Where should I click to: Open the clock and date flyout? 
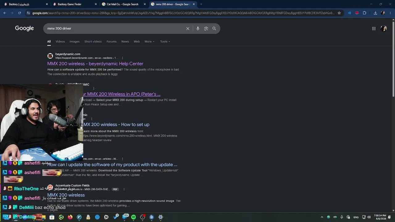click(x=380, y=217)
